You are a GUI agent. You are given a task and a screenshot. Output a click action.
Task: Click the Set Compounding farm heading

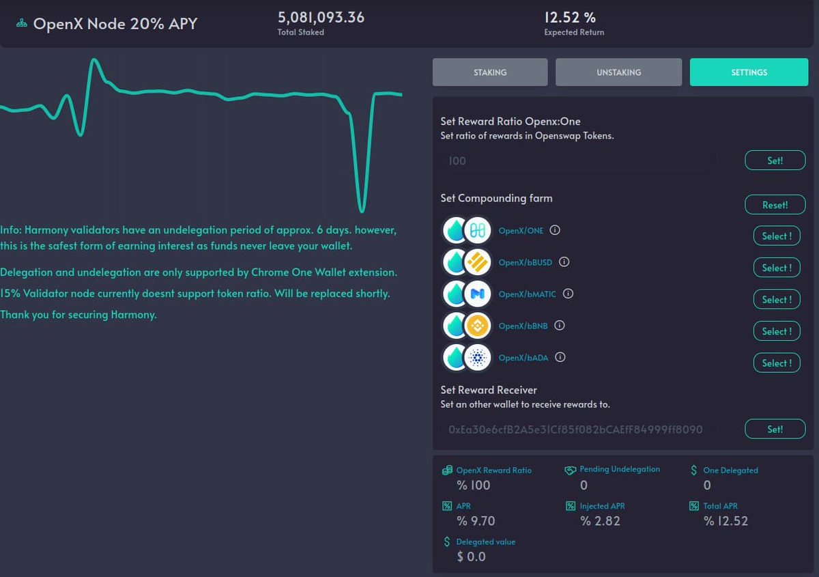[496, 198]
